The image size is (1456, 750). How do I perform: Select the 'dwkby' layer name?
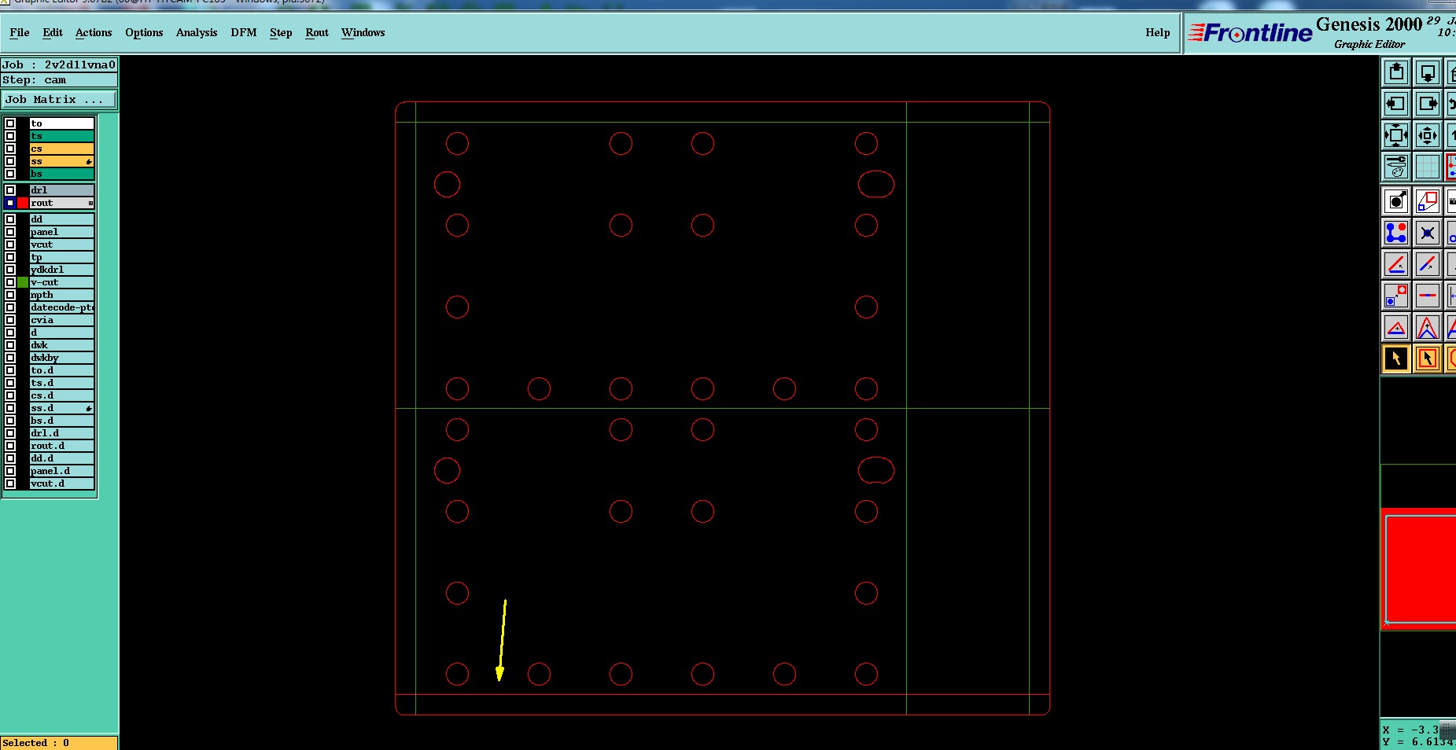pos(62,358)
